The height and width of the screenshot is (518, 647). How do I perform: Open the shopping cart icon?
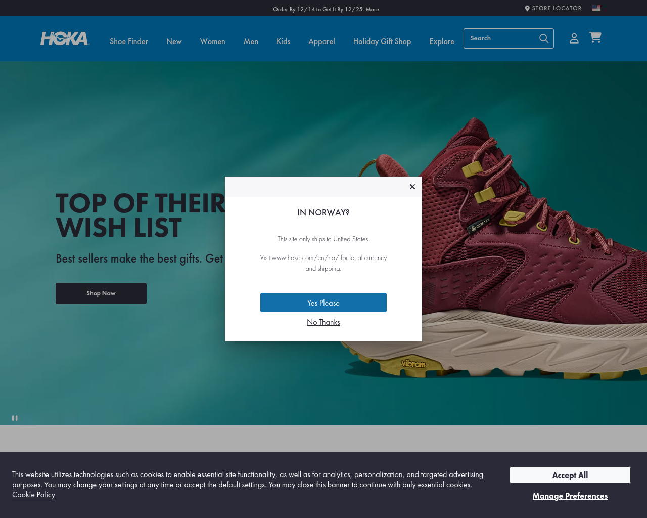(x=595, y=37)
